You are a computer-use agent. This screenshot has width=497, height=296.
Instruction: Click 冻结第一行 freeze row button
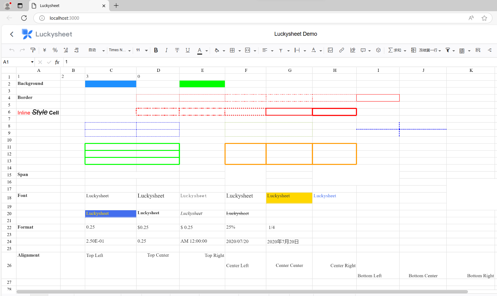click(x=424, y=50)
